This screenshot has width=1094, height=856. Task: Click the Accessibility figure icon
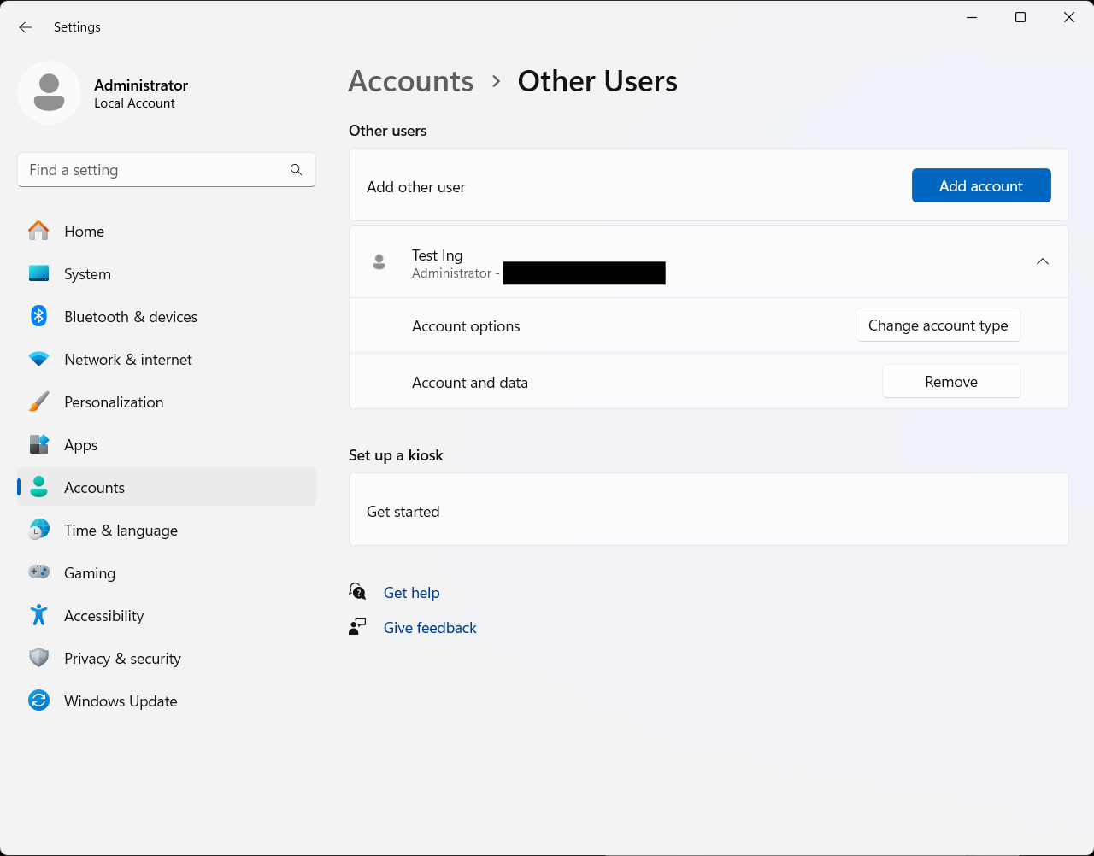coord(38,615)
